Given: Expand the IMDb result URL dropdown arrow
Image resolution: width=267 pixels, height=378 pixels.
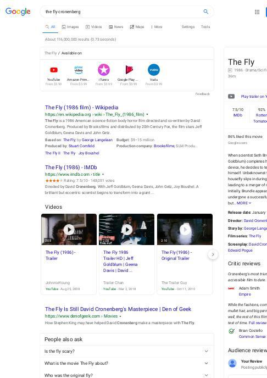Looking at the screenshot, I should tap(103, 174).
